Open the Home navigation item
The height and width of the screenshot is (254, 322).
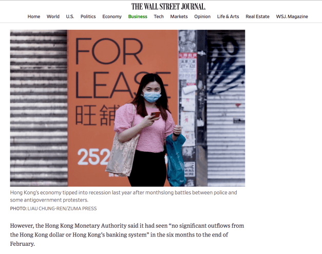pyautogui.click(x=34, y=16)
